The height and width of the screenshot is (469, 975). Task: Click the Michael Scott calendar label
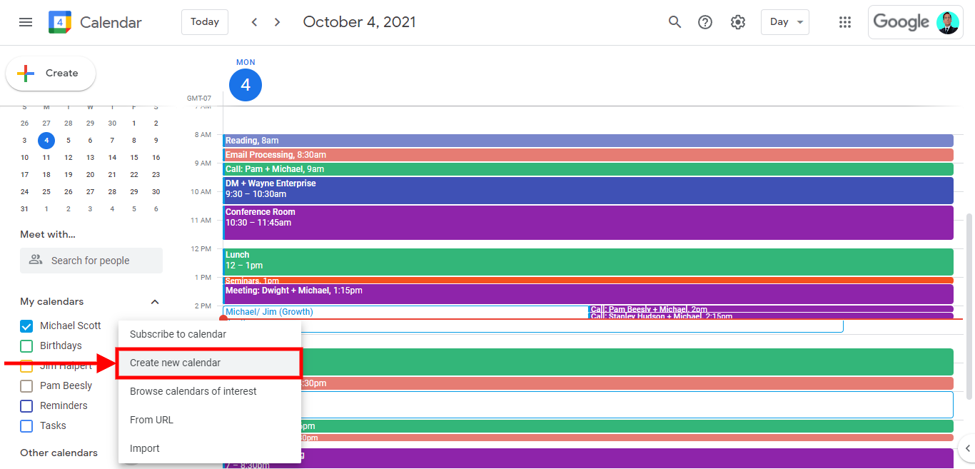coord(71,326)
